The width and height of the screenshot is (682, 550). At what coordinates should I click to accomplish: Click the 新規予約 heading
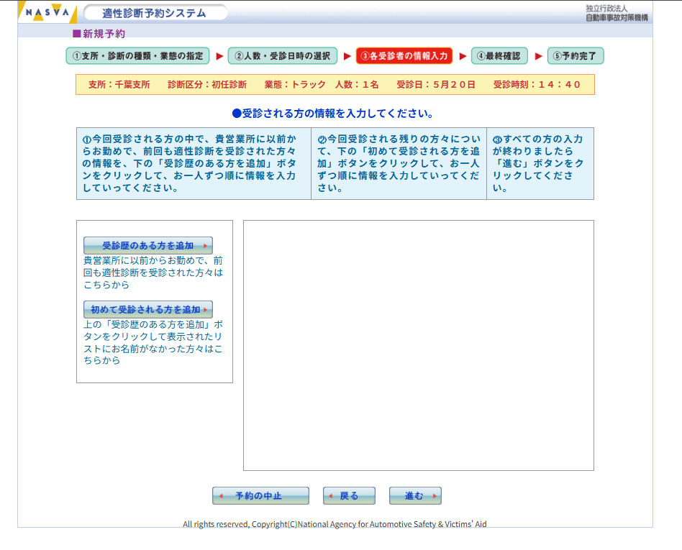(99, 34)
